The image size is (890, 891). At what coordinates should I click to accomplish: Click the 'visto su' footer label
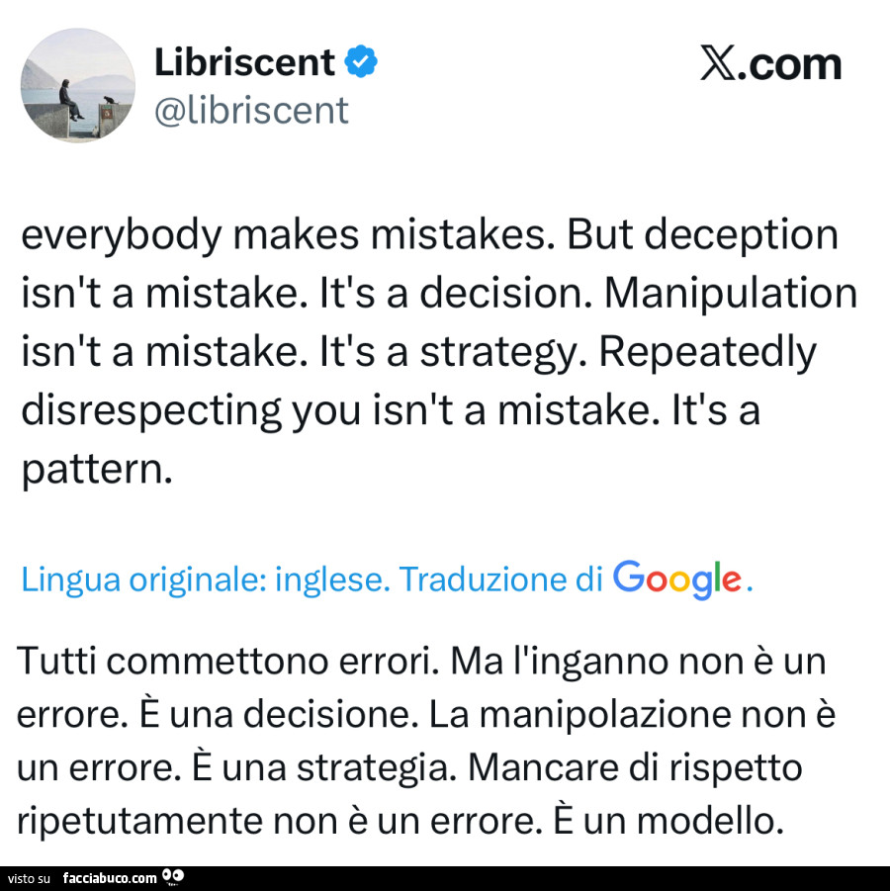(29, 878)
